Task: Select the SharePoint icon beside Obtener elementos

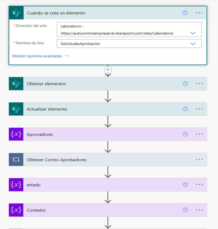Action: coord(16,83)
